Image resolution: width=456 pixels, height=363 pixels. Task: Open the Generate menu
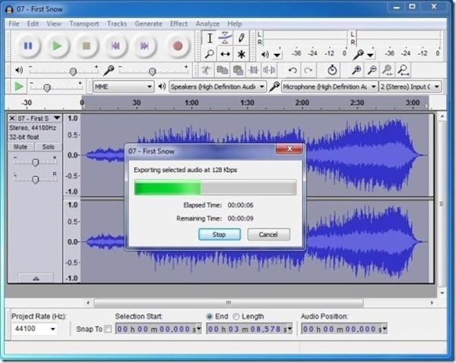[x=148, y=24]
